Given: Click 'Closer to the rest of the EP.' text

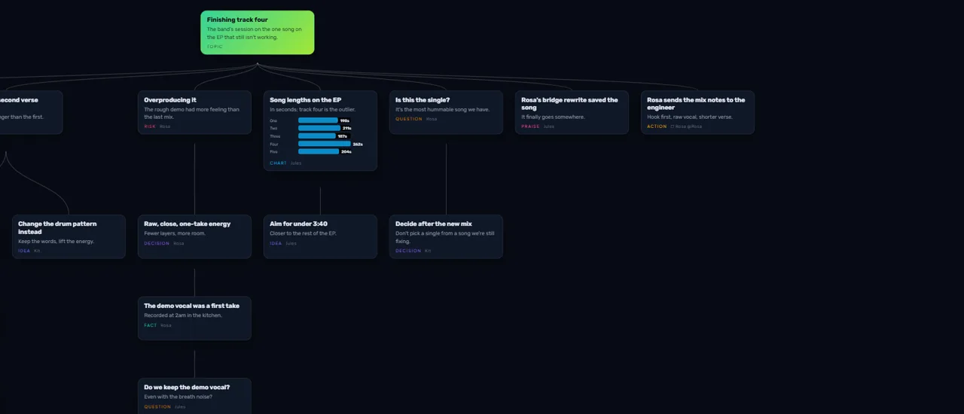Looking at the screenshot, I should (303, 233).
